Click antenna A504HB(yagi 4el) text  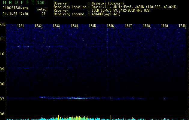[106, 14]
